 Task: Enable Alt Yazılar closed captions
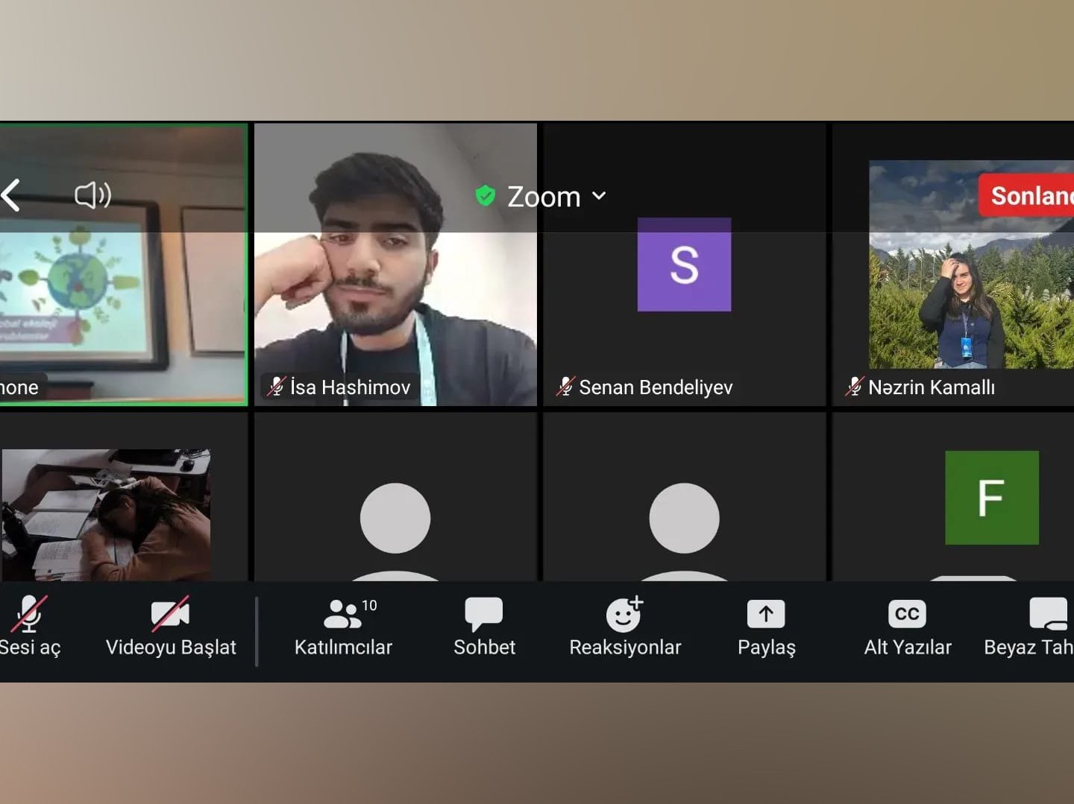(x=907, y=627)
